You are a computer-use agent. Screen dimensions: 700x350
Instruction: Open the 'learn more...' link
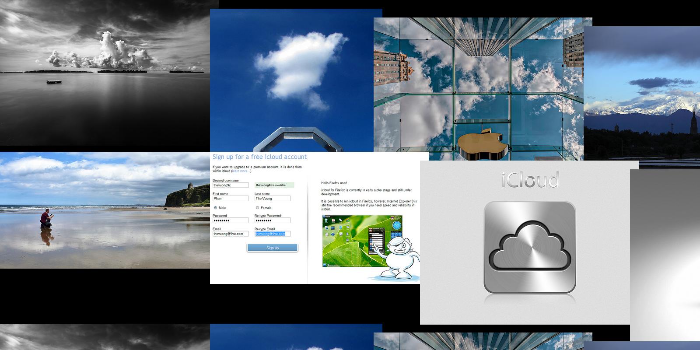[241, 171]
